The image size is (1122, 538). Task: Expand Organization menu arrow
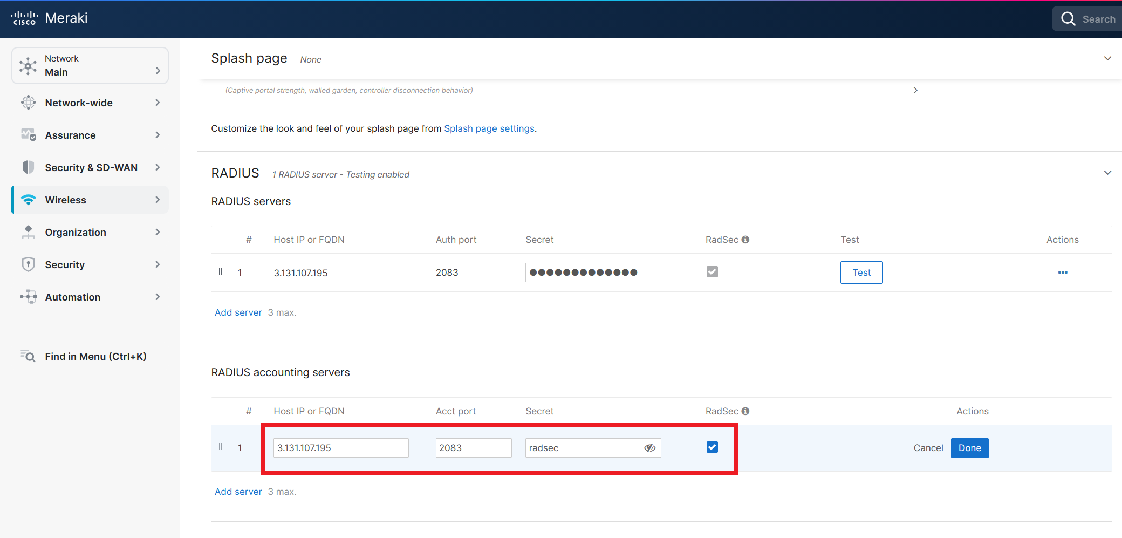(158, 232)
